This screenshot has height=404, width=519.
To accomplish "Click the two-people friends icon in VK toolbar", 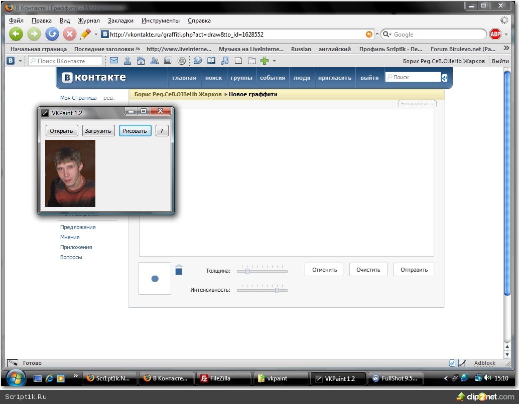I will 154,61.
